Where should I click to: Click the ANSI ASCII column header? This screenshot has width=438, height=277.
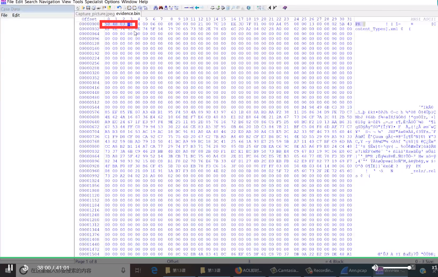coord(423,19)
